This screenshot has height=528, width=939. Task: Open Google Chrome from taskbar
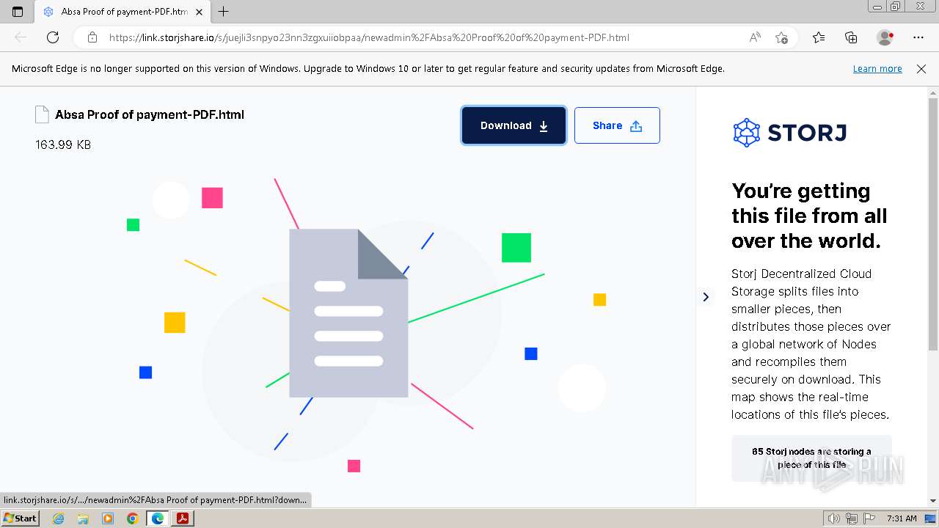coord(133,518)
